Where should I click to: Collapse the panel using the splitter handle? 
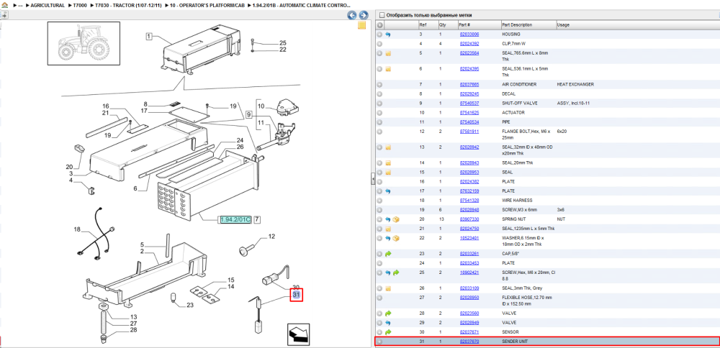click(372, 179)
